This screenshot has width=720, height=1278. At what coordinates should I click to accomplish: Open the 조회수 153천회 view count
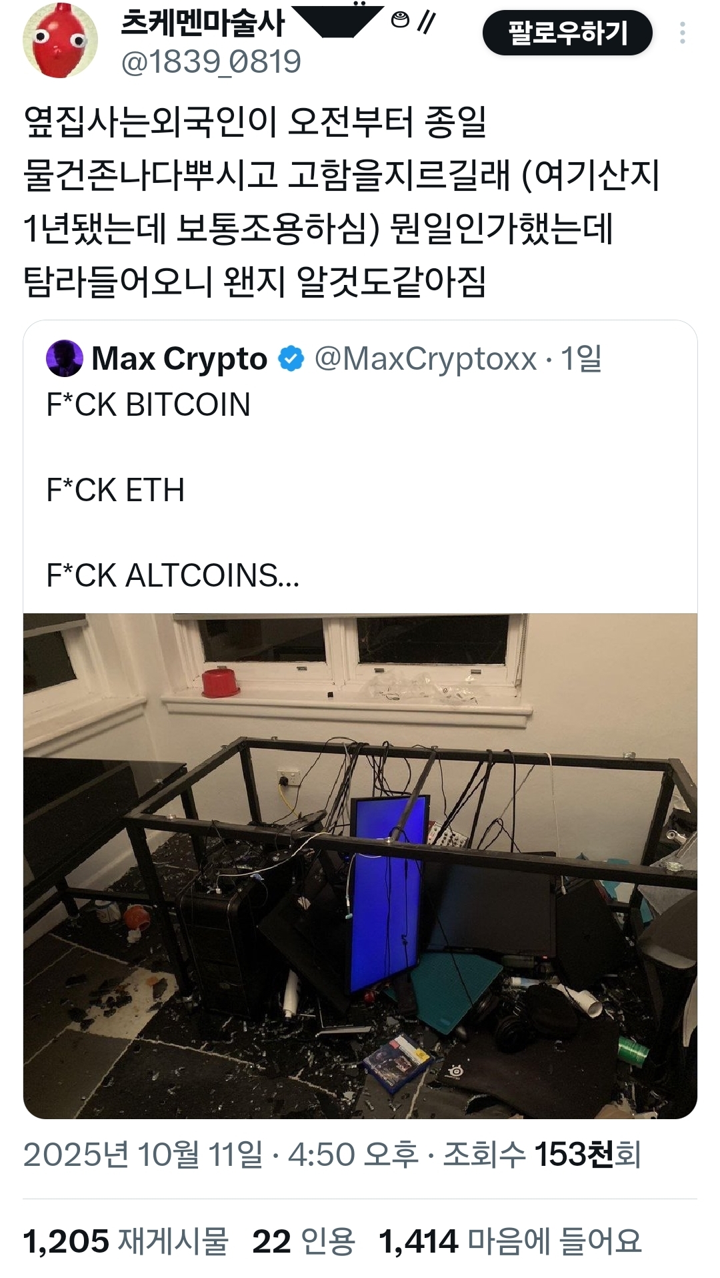tap(542, 1155)
